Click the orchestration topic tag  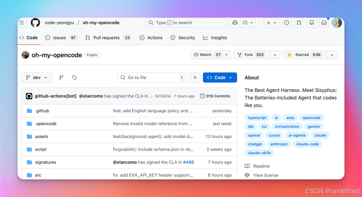[287, 127]
